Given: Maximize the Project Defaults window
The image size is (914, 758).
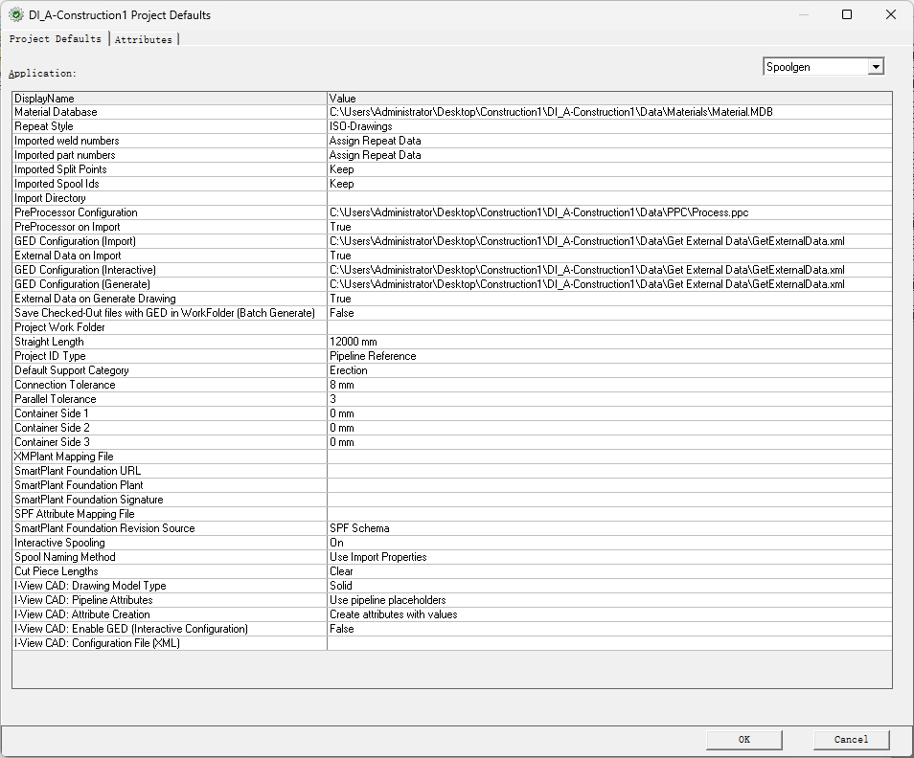Looking at the screenshot, I should [847, 15].
